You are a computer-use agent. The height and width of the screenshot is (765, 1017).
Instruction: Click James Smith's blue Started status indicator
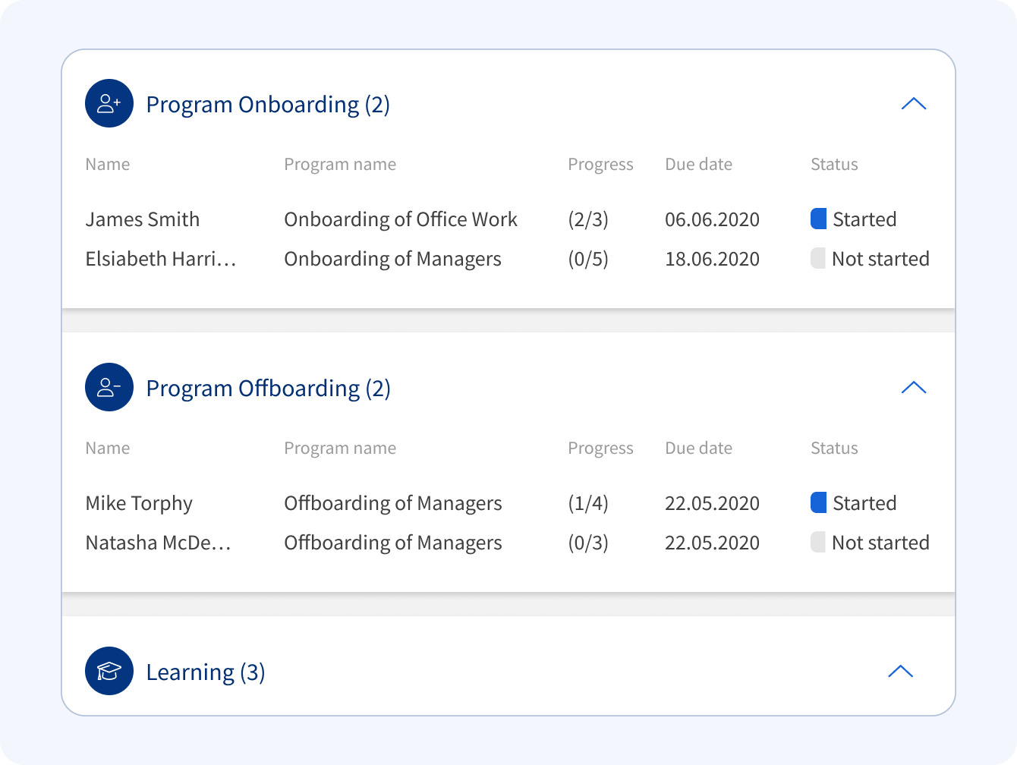pyautogui.click(x=818, y=219)
